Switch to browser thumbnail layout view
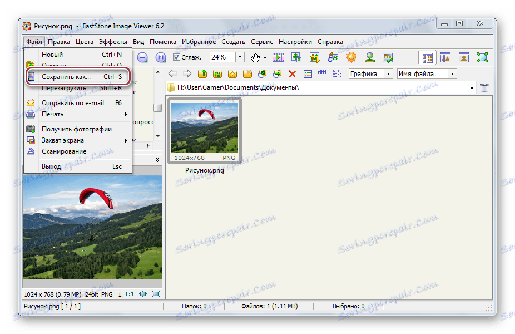Screen dimensions: 515x334 [427, 58]
